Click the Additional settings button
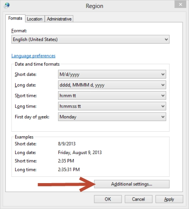Screen dimensions: 189x209 point(132,184)
